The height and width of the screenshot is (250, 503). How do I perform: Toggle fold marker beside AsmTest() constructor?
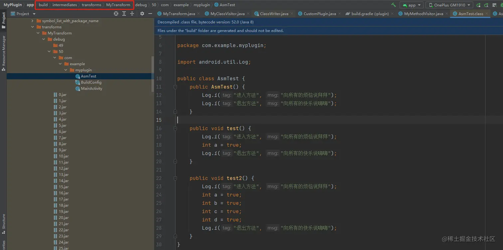coord(175,87)
